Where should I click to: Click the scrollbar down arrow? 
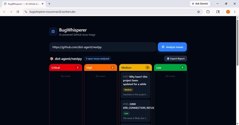(x=238, y=124)
